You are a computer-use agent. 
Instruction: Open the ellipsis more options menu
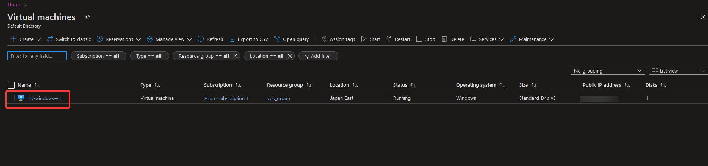(99, 17)
